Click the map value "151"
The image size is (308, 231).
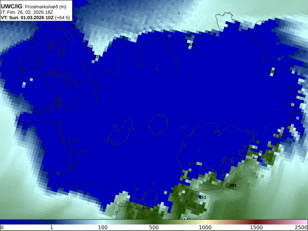pyautogui.click(x=203, y=197)
